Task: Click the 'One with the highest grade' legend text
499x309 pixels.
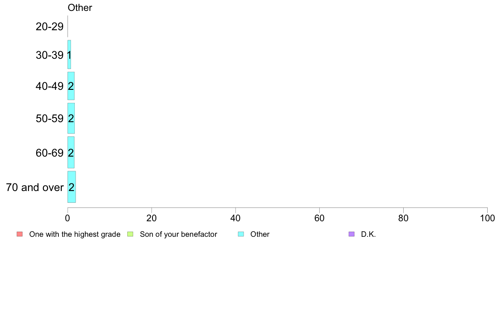Action: pyautogui.click(x=75, y=234)
